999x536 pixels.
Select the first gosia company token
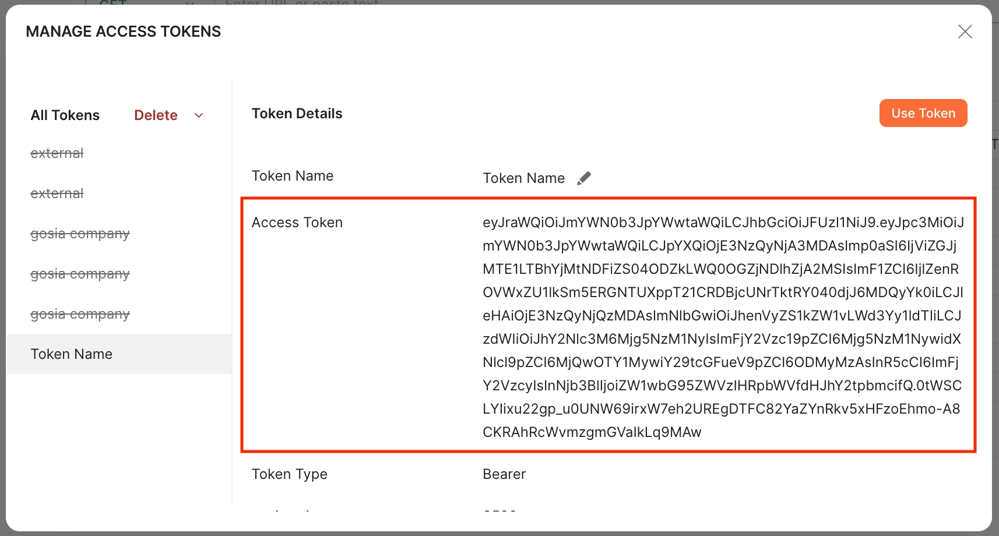(x=80, y=234)
